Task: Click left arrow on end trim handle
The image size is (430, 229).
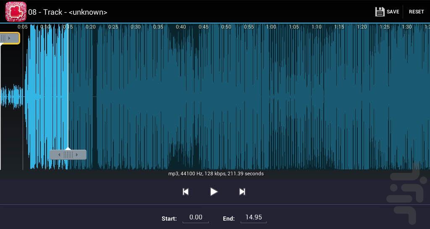Action: pos(59,155)
